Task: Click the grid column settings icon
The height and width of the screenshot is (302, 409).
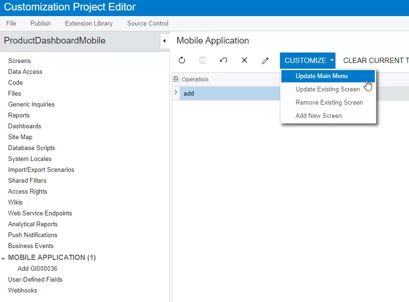Action: point(176,80)
